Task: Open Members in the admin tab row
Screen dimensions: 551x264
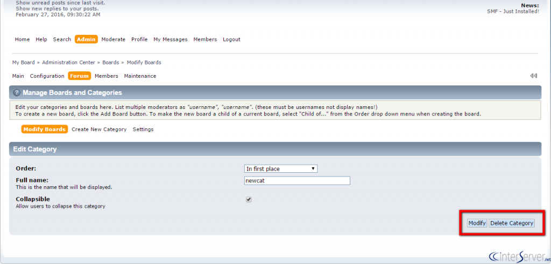Action: pyautogui.click(x=106, y=76)
